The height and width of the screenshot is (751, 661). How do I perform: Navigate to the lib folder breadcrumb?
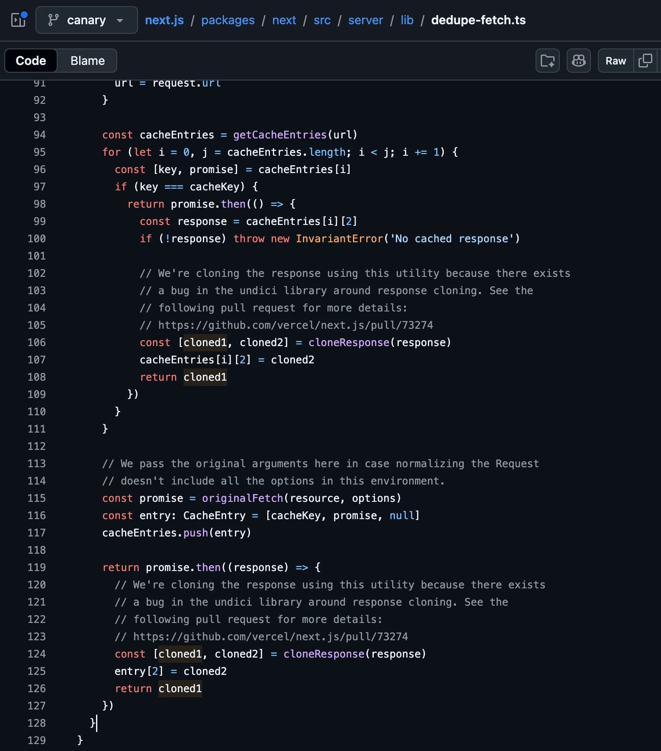[407, 20]
